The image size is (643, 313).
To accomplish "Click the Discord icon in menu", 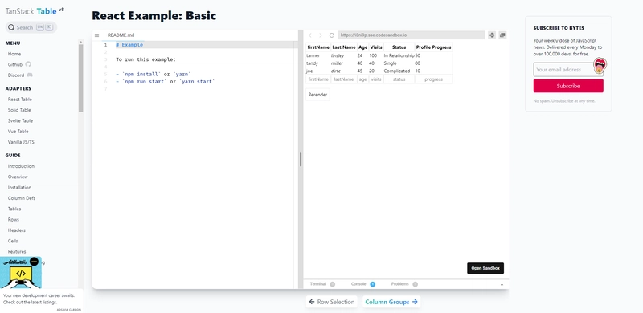I will [x=30, y=75].
